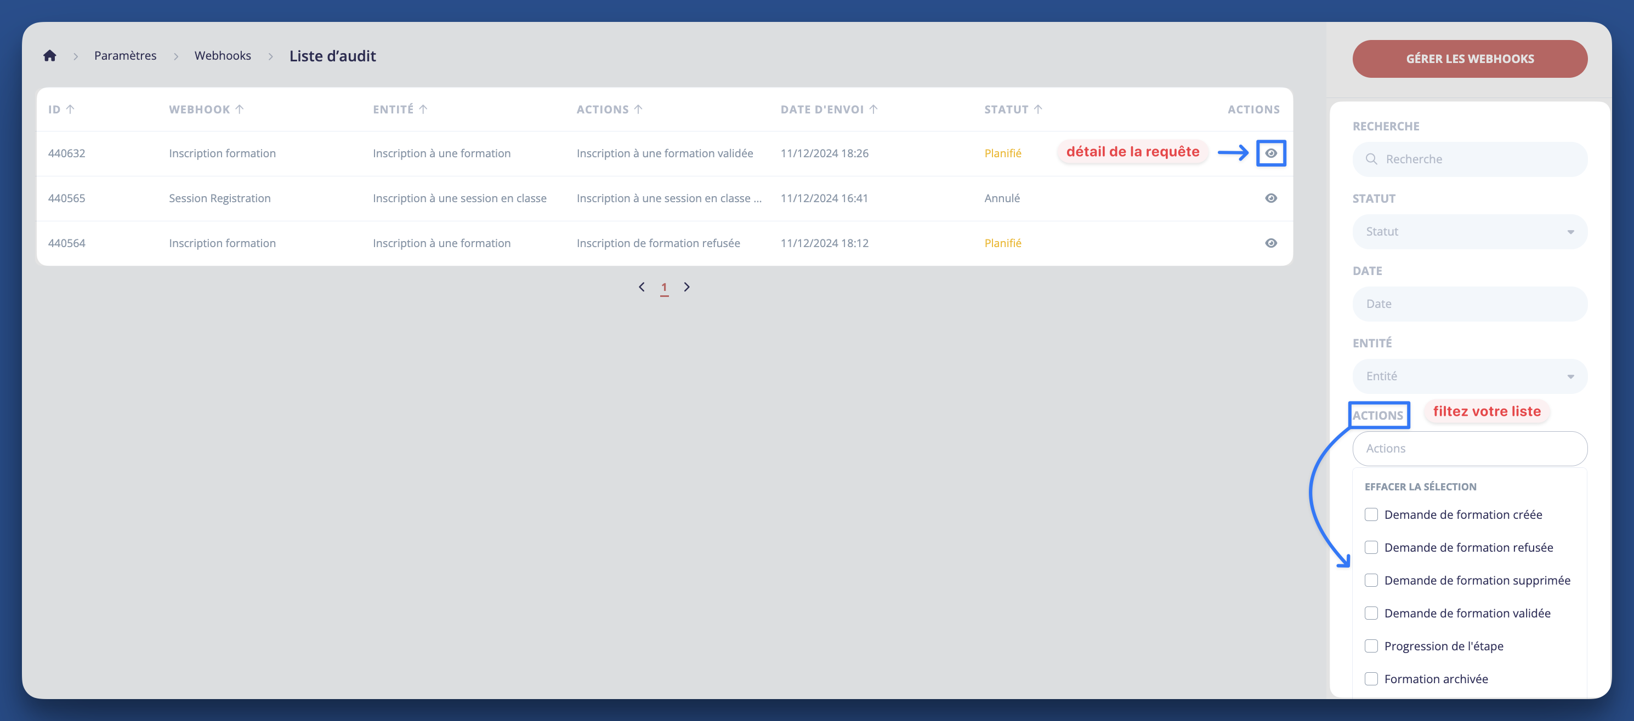Sort the table by ID column
Image resolution: width=1634 pixels, height=721 pixels.
[x=61, y=109]
